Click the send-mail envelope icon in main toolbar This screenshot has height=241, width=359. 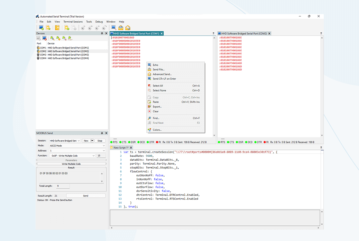click(x=121, y=28)
